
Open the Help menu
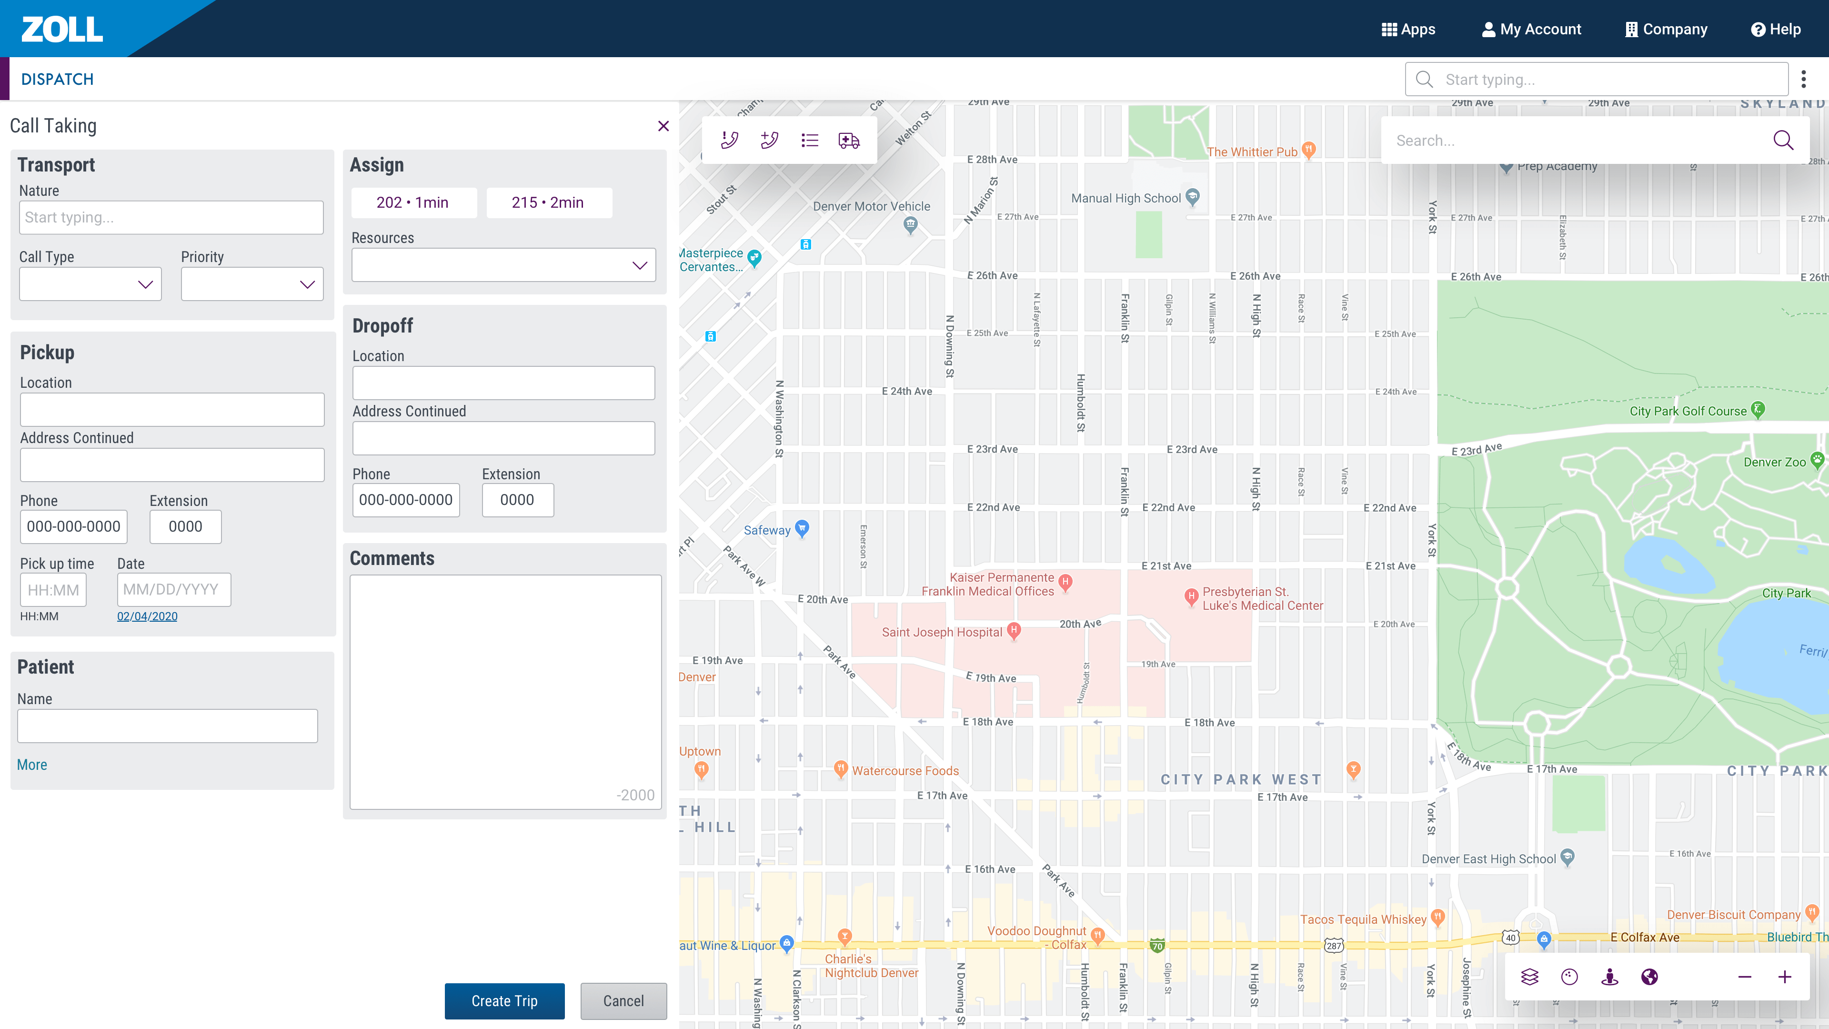tap(1776, 29)
